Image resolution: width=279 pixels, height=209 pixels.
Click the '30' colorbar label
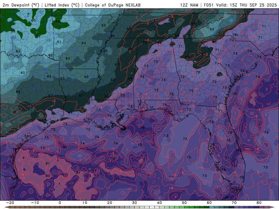(x=135, y=203)
